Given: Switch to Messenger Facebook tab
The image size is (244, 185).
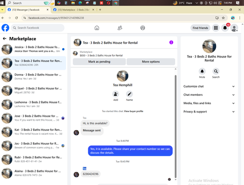Looking at the screenshot, I should [26, 10].
